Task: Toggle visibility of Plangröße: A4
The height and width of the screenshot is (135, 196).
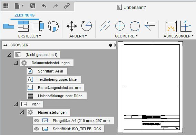Action: 37,121
